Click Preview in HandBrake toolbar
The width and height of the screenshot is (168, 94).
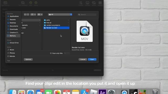87,3
